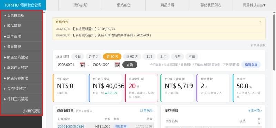Go to 首頁儀表版 in sidebar

(21, 15)
